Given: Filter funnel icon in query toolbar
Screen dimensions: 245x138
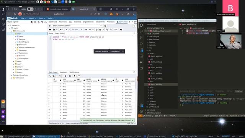Looking at the screenshot, I should 66,30.
